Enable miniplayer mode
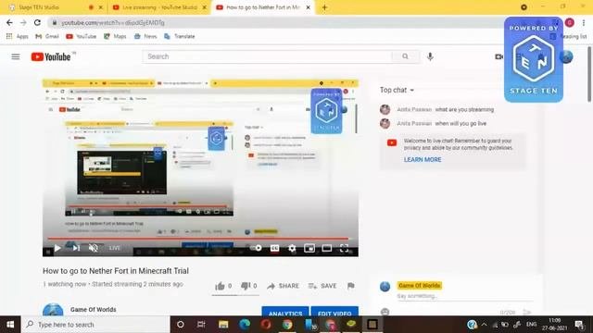Image resolution: width=593 pixels, height=333 pixels. [309, 248]
